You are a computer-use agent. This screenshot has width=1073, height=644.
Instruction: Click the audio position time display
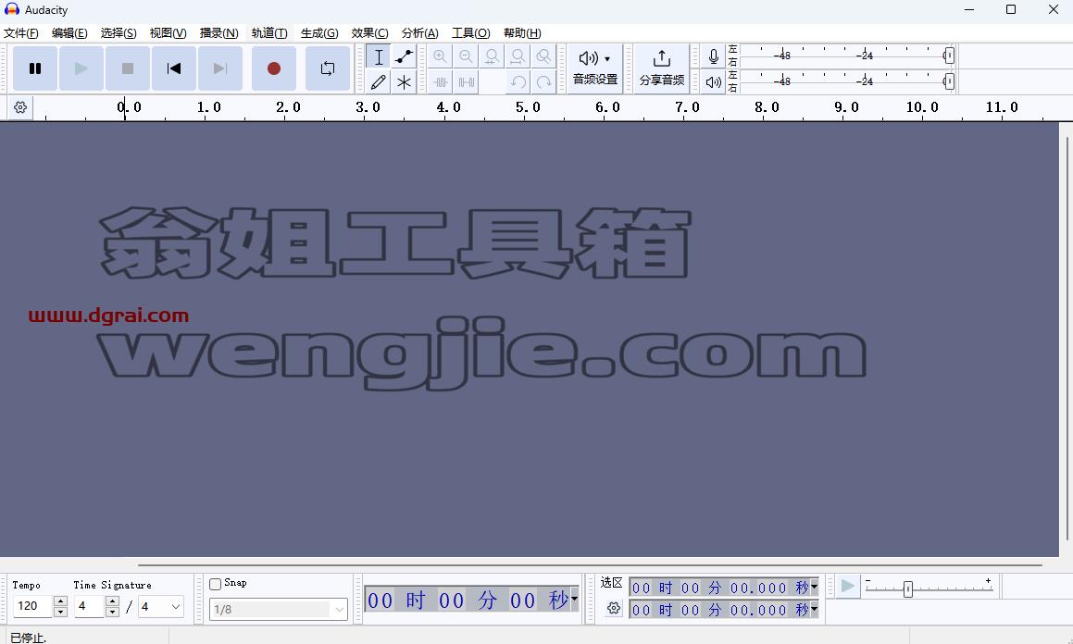click(x=468, y=601)
